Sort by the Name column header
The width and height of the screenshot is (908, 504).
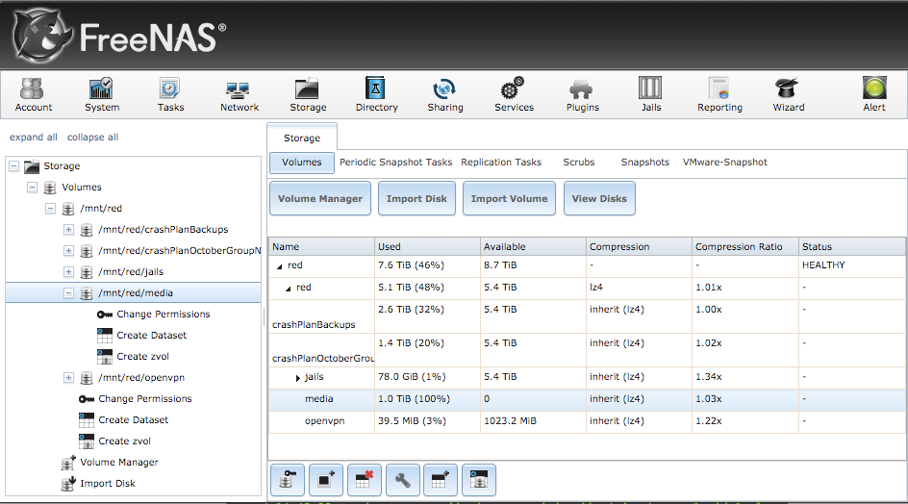[x=321, y=247]
